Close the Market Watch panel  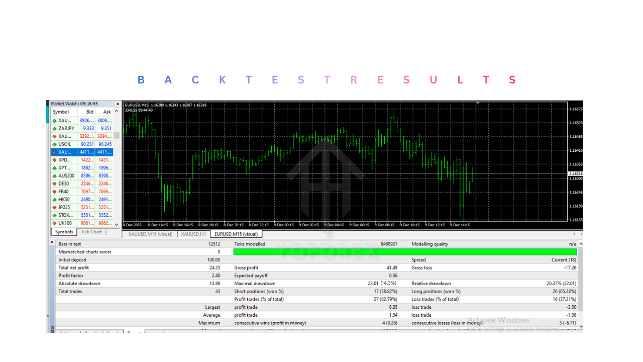(x=117, y=104)
